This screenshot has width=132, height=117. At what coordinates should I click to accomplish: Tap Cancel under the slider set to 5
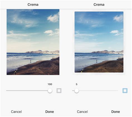[x=82, y=112]
